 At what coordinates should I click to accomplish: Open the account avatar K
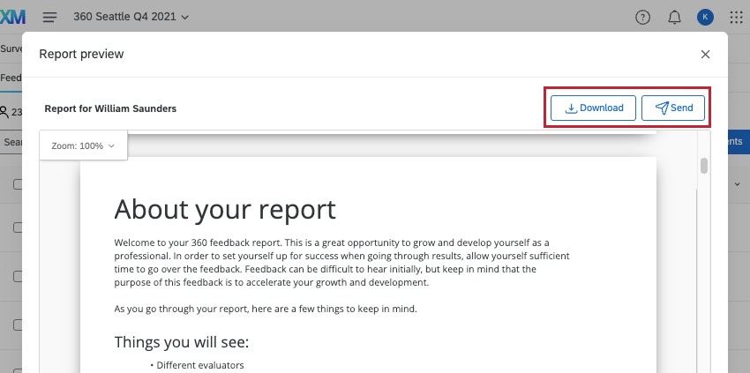click(x=705, y=18)
